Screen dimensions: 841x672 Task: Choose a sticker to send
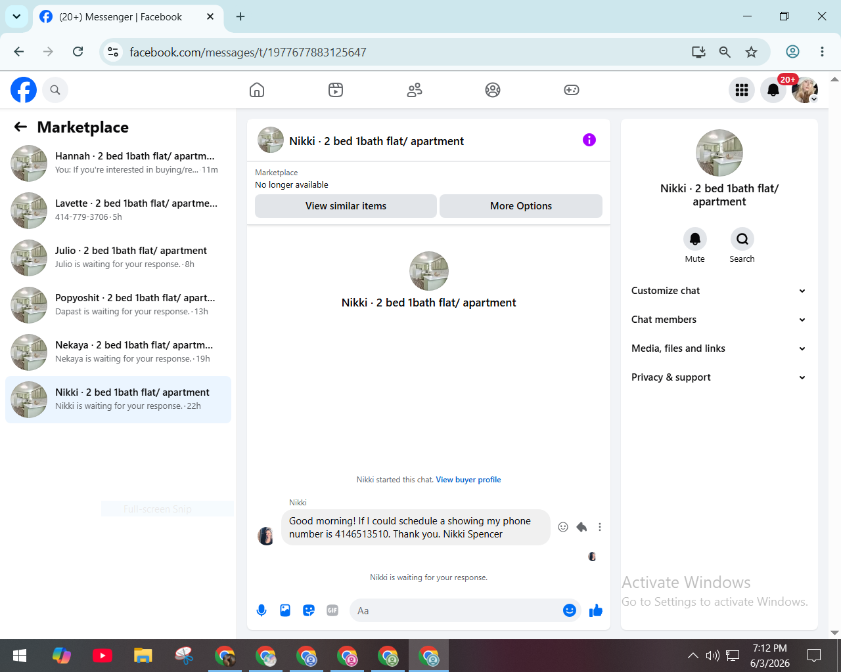pyautogui.click(x=309, y=610)
